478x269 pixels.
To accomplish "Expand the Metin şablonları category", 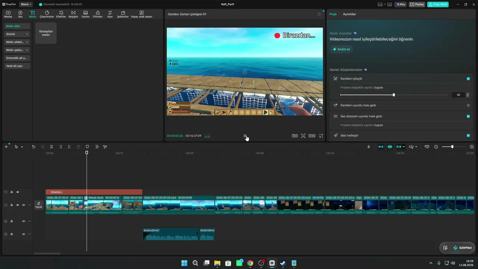I will pos(17,50).
